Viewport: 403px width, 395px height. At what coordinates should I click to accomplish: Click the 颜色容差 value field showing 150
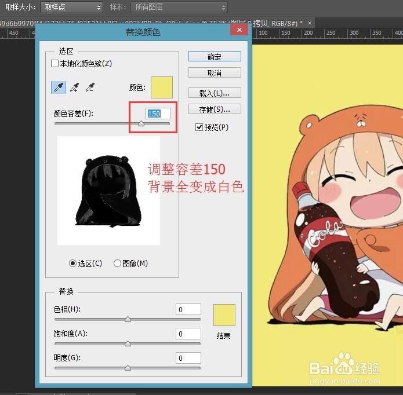click(158, 114)
